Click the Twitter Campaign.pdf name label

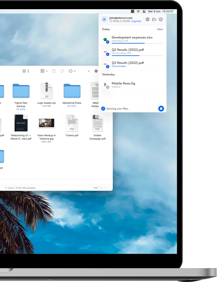tap(97, 137)
